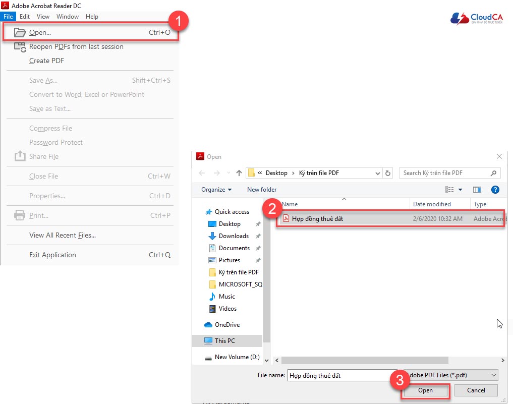
Task: Click the Share File icon
Action: click(20, 156)
